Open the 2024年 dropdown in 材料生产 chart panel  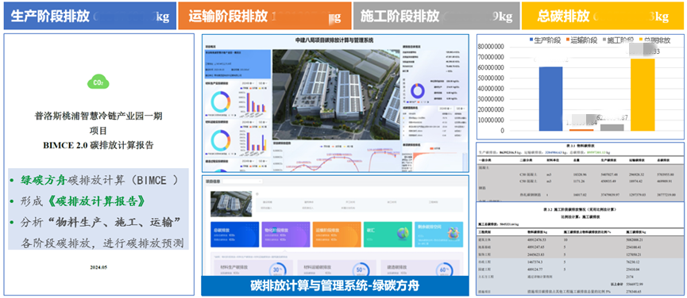[x=248, y=83]
